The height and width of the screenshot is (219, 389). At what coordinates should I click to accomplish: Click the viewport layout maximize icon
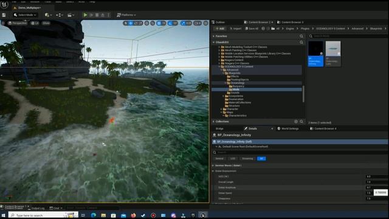(x=205, y=23)
